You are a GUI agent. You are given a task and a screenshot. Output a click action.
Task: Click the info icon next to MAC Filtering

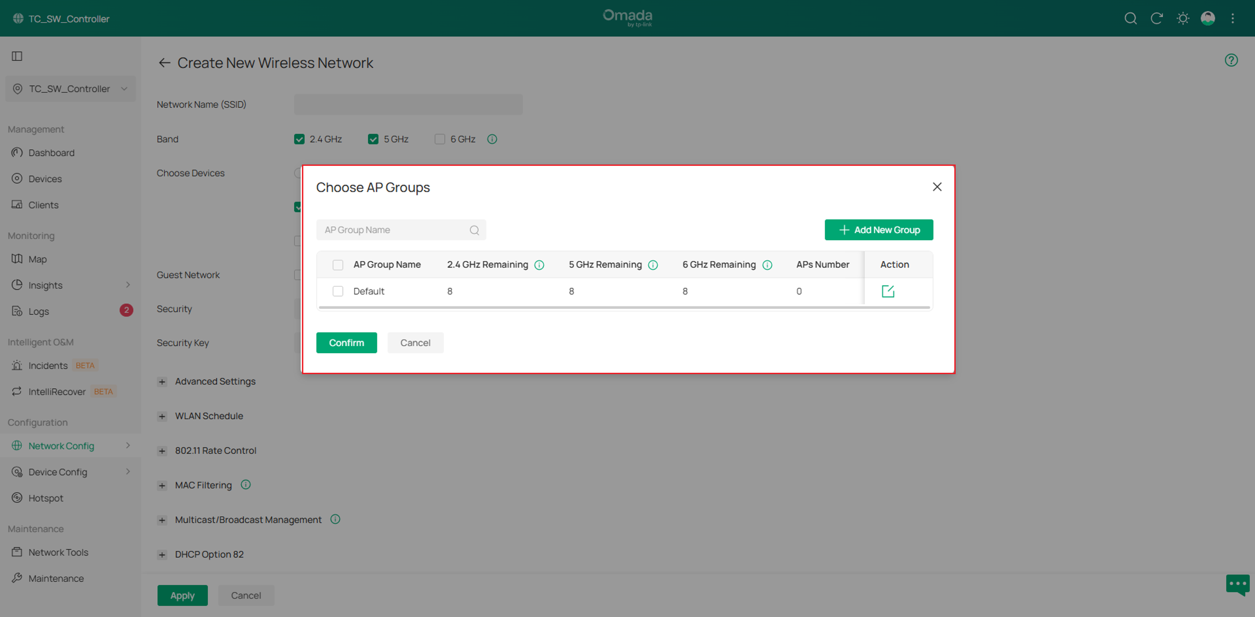[x=246, y=484]
